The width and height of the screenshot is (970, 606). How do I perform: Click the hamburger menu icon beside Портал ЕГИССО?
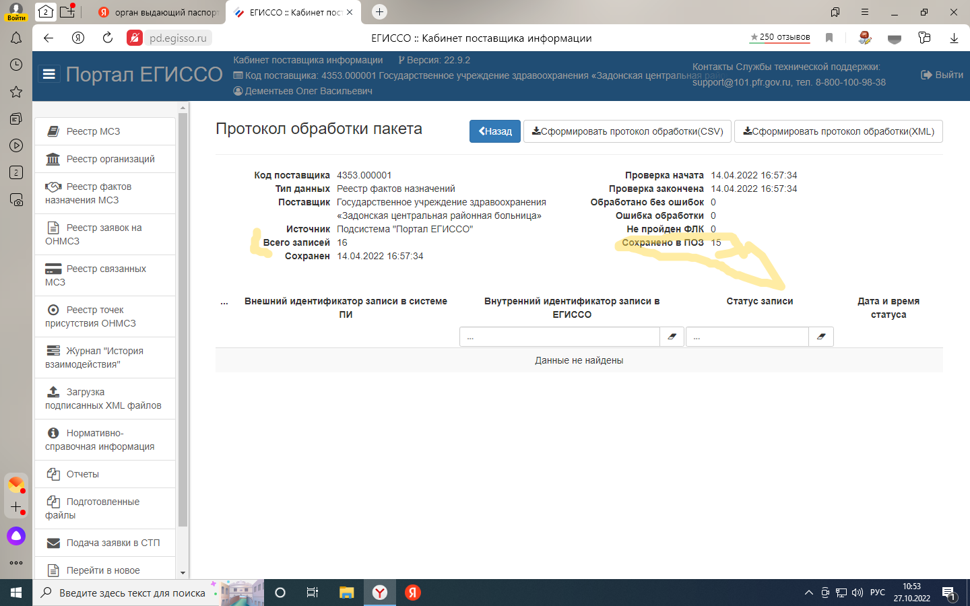(x=48, y=74)
